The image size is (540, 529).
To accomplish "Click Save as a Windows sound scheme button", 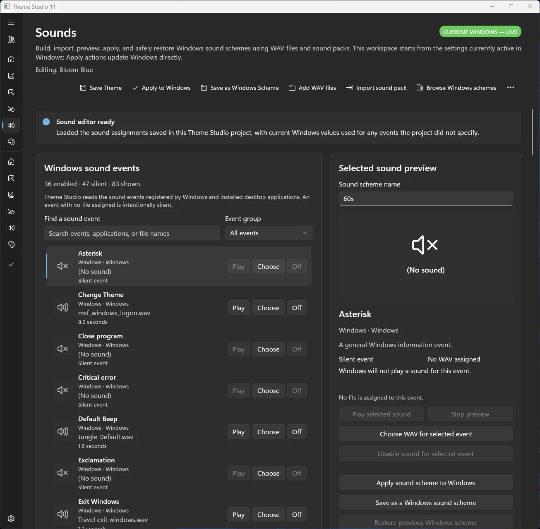I will pos(425,503).
